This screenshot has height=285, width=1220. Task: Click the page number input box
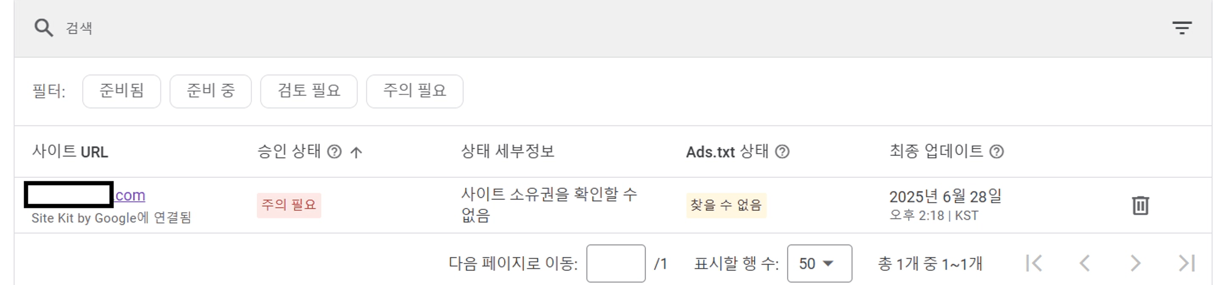click(616, 263)
